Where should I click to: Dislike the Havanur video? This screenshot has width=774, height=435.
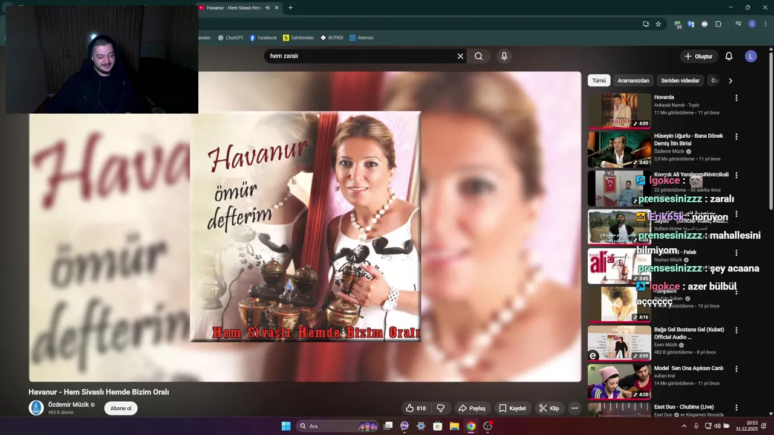[x=441, y=408]
